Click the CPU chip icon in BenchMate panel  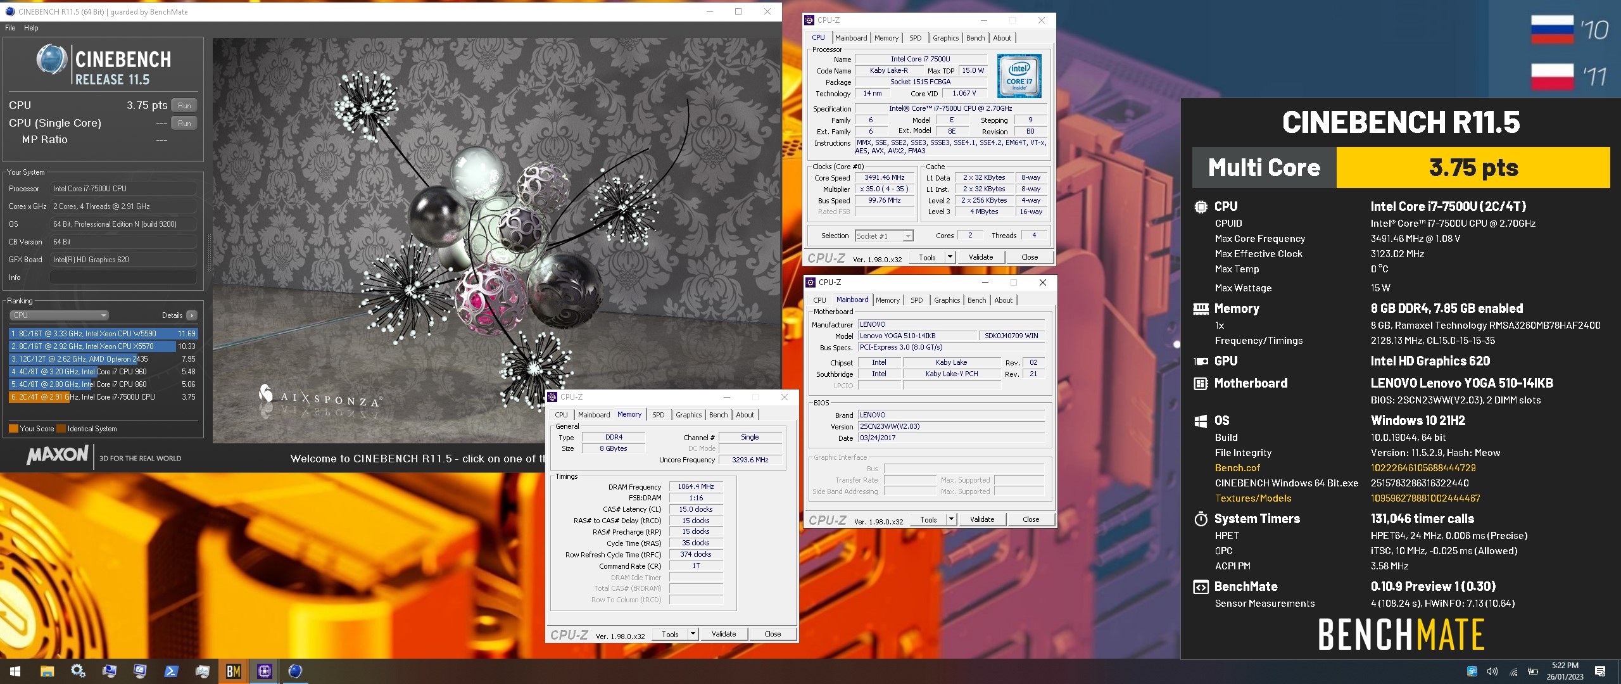click(x=1201, y=206)
